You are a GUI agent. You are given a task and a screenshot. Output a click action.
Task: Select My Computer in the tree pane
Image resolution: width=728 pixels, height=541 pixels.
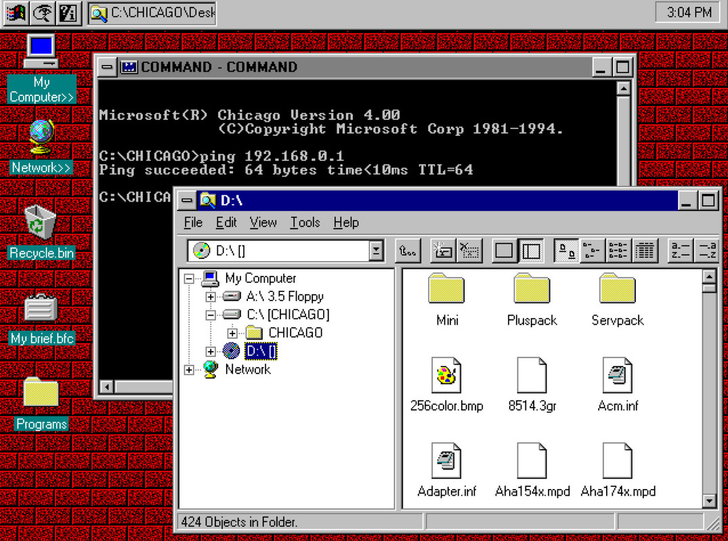[260, 278]
